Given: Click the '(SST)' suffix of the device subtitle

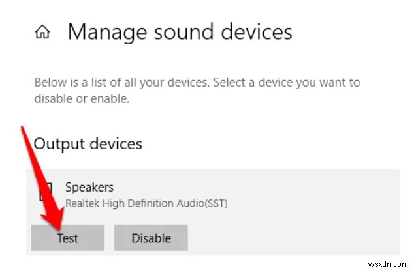Looking at the screenshot, I should coord(215,203).
